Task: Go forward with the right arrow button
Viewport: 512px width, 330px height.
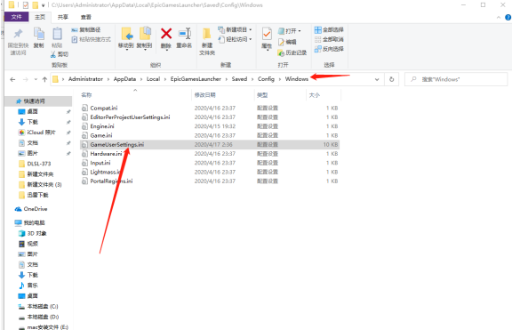Action: (26, 79)
